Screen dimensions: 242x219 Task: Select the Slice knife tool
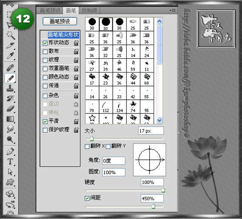coord(11,45)
